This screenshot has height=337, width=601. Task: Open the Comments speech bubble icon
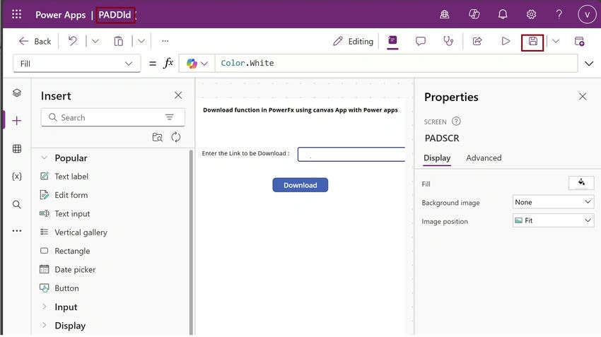pos(421,42)
